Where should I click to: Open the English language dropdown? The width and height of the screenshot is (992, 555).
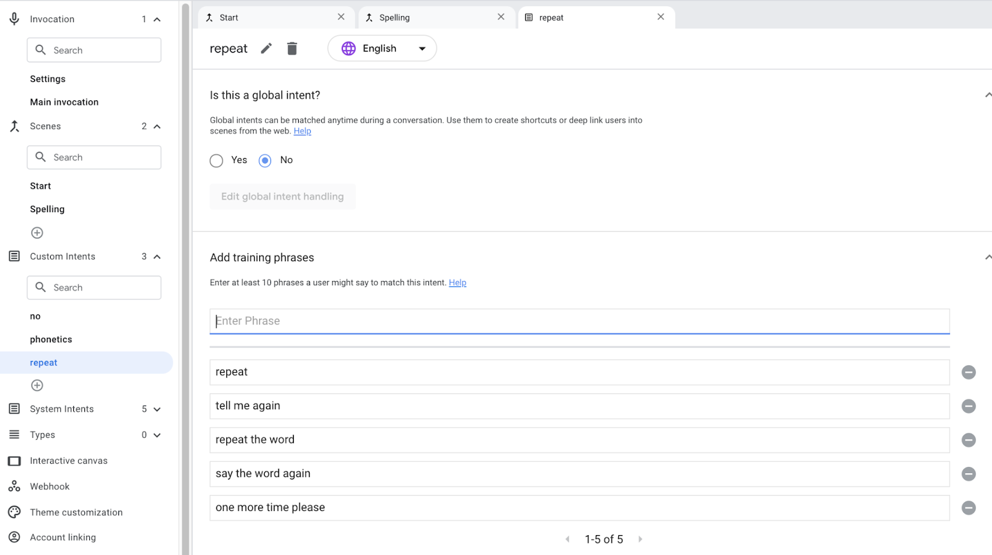point(382,48)
